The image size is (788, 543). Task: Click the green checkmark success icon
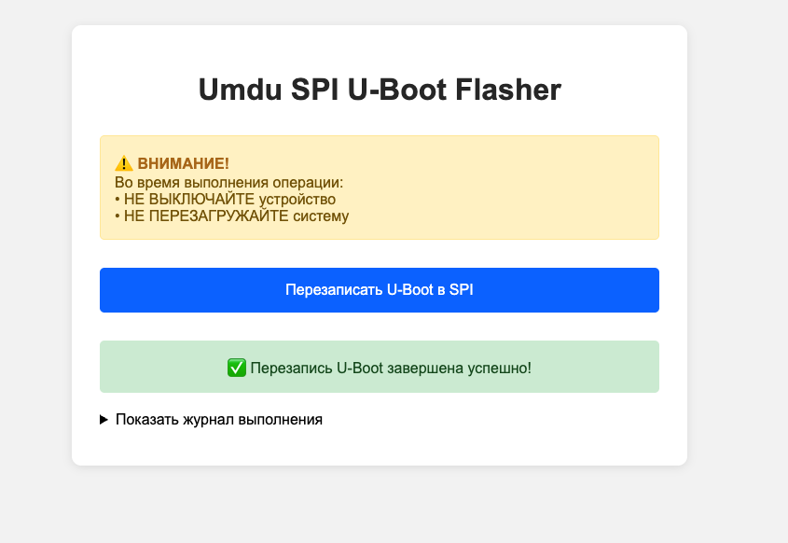pos(236,368)
